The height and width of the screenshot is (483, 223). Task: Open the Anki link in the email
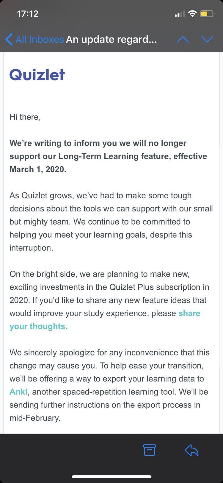point(18,392)
